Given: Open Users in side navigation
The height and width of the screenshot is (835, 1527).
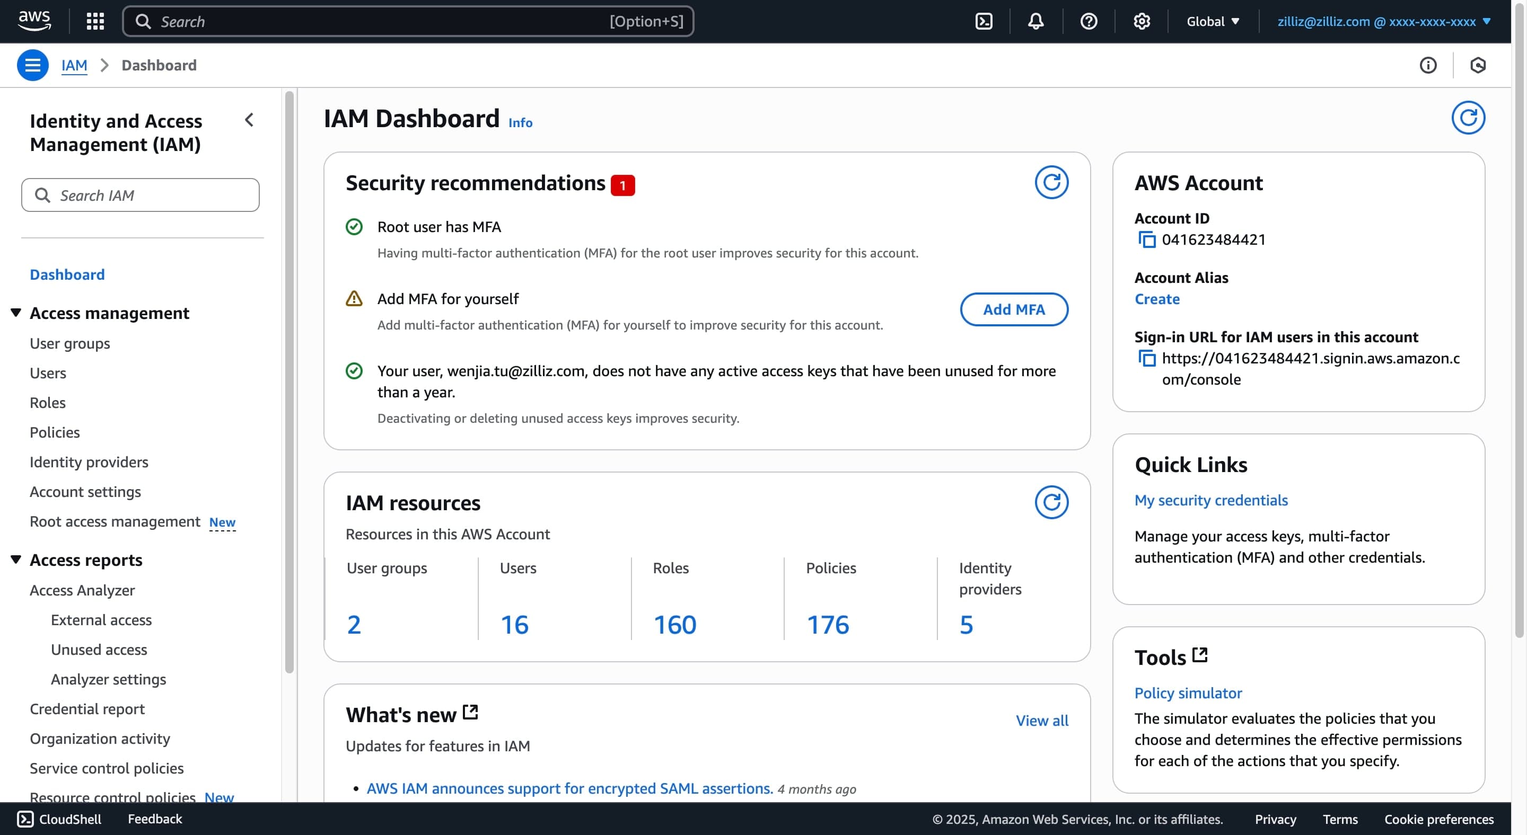Looking at the screenshot, I should tap(48, 373).
